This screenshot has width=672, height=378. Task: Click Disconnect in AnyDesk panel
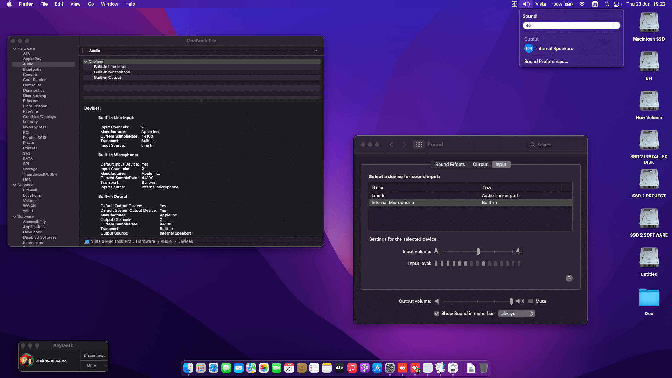pos(94,355)
